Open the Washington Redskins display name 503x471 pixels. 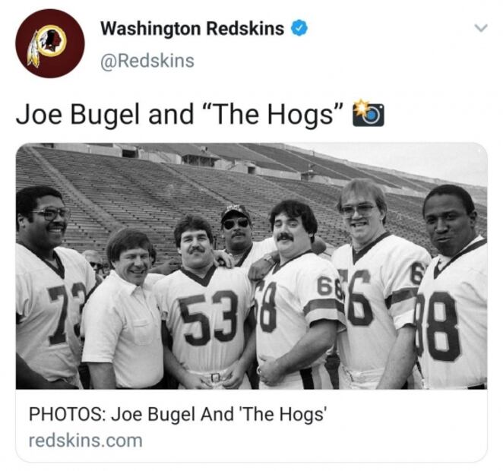pos(192,29)
